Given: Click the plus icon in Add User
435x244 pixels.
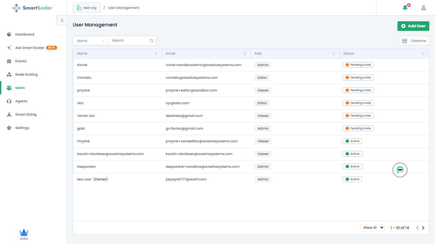Looking at the screenshot, I should [x=403, y=26].
